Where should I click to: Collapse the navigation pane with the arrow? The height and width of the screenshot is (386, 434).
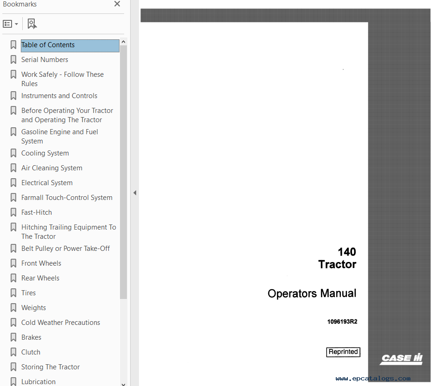click(135, 193)
